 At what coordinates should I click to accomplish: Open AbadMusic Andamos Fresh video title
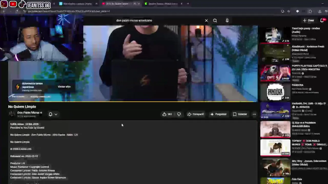[x=308, y=48]
